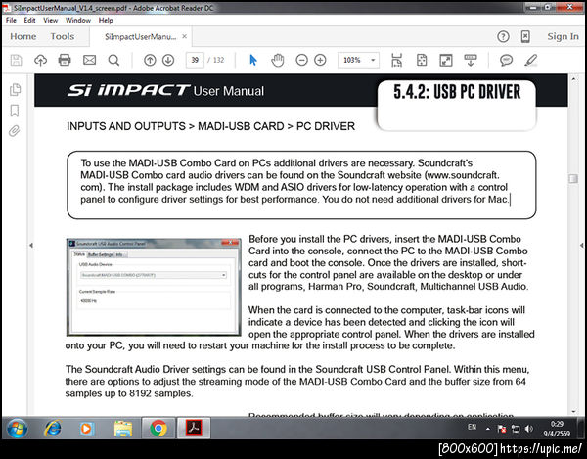Click the EN language indicator
The width and height of the screenshot is (587, 459).
pyautogui.click(x=473, y=427)
